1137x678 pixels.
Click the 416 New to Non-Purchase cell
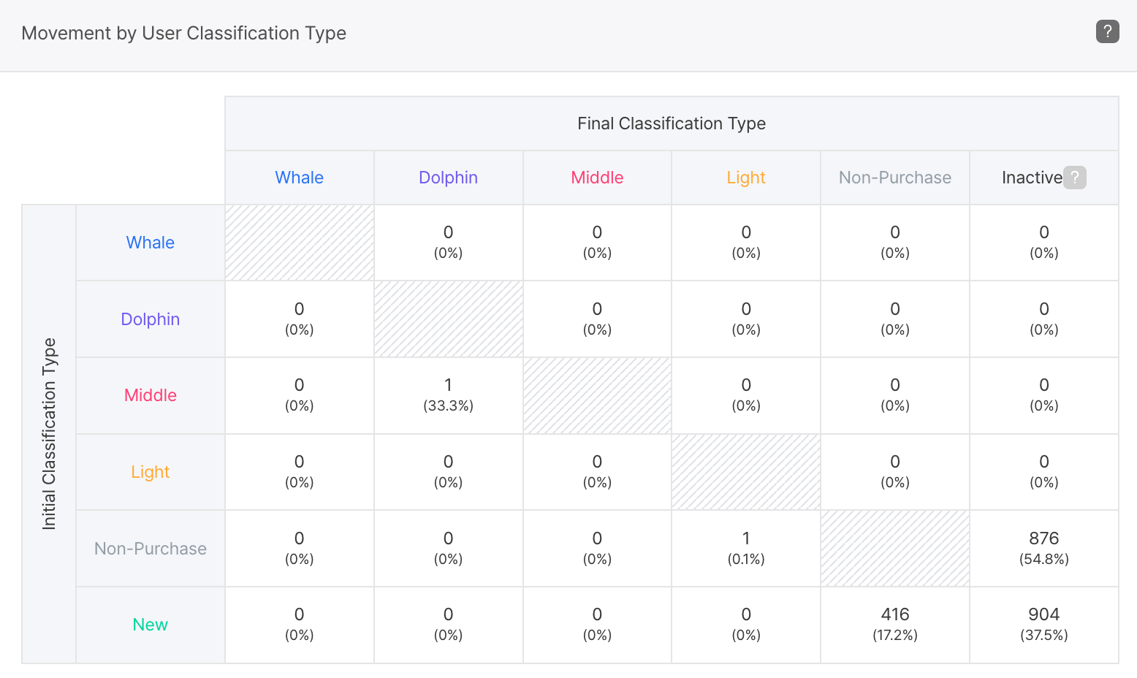click(894, 624)
